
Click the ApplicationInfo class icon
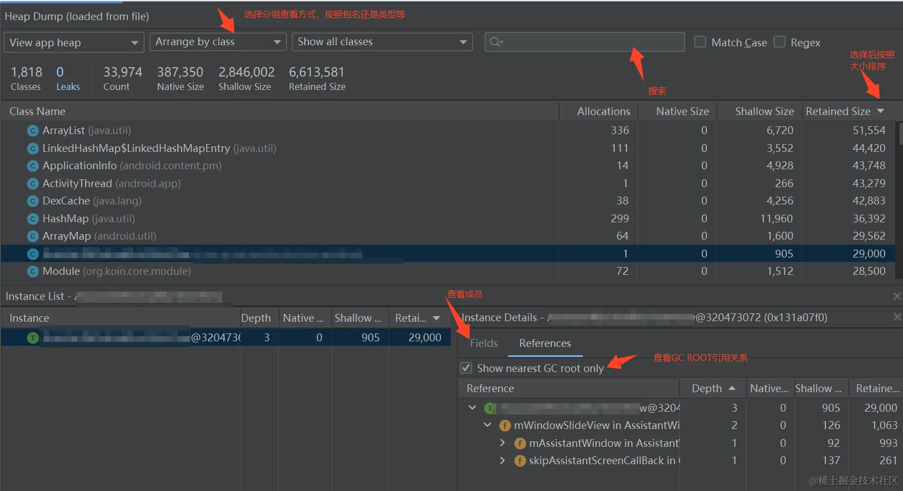point(33,166)
